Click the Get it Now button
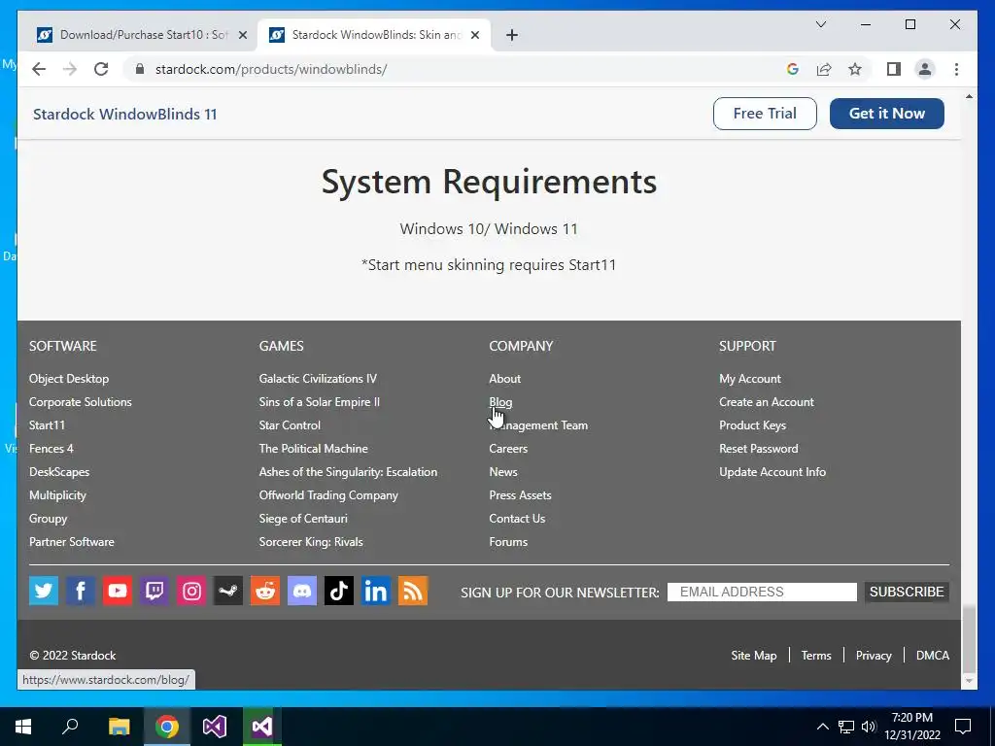 (886, 114)
